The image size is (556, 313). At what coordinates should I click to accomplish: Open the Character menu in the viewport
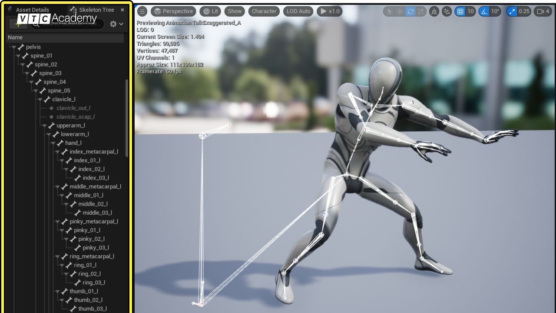click(x=264, y=11)
